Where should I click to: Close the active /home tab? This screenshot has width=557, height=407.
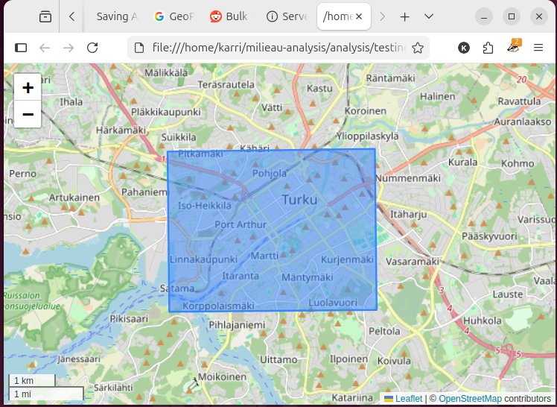coord(359,16)
